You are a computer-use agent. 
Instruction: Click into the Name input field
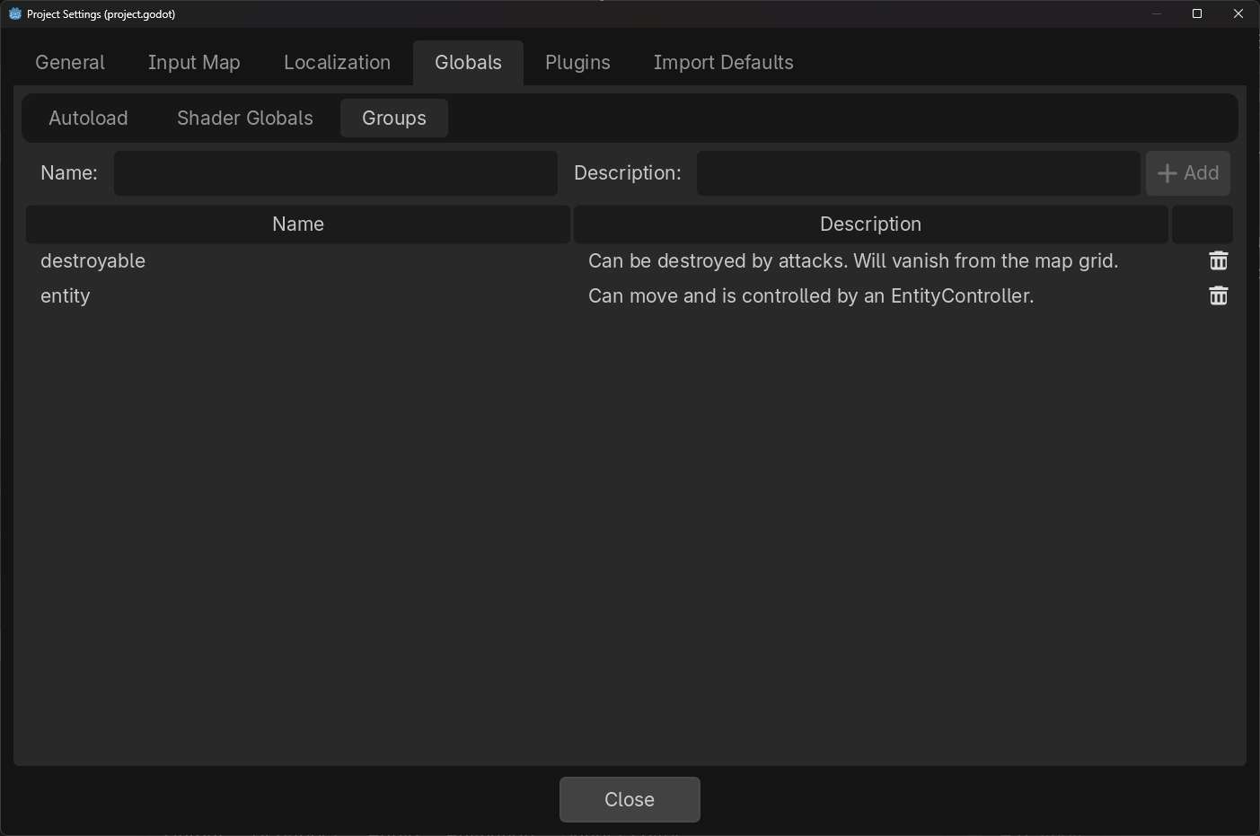[335, 172]
